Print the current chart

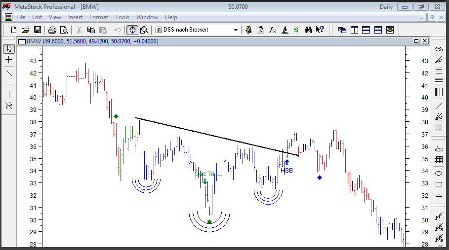pos(52,30)
